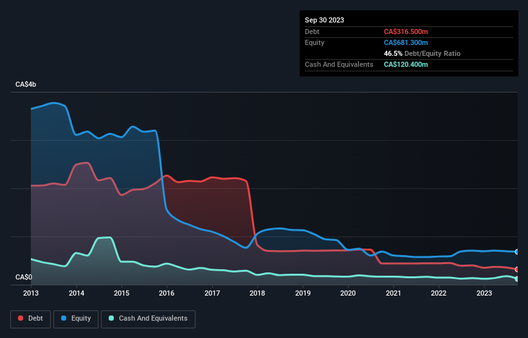
Task: Click the Equity row label in tooltip
Action: pyautogui.click(x=314, y=42)
